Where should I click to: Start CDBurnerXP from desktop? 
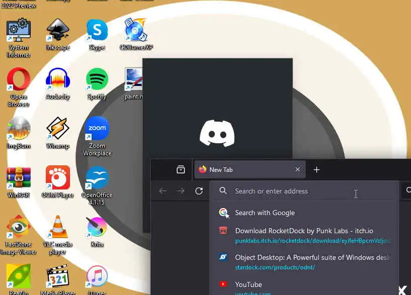coord(136,34)
